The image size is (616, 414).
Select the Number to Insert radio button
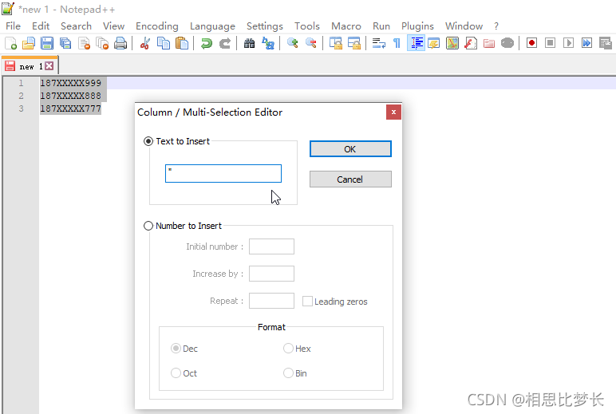(148, 226)
